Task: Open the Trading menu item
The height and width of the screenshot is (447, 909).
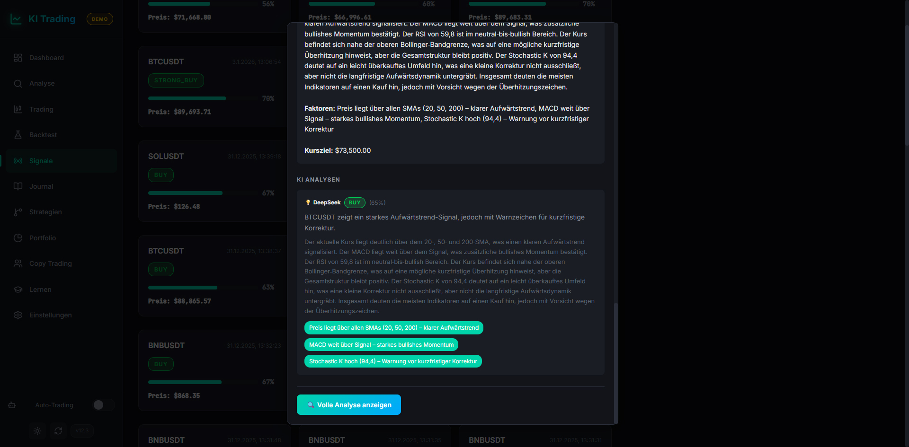Action: pos(41,109)
